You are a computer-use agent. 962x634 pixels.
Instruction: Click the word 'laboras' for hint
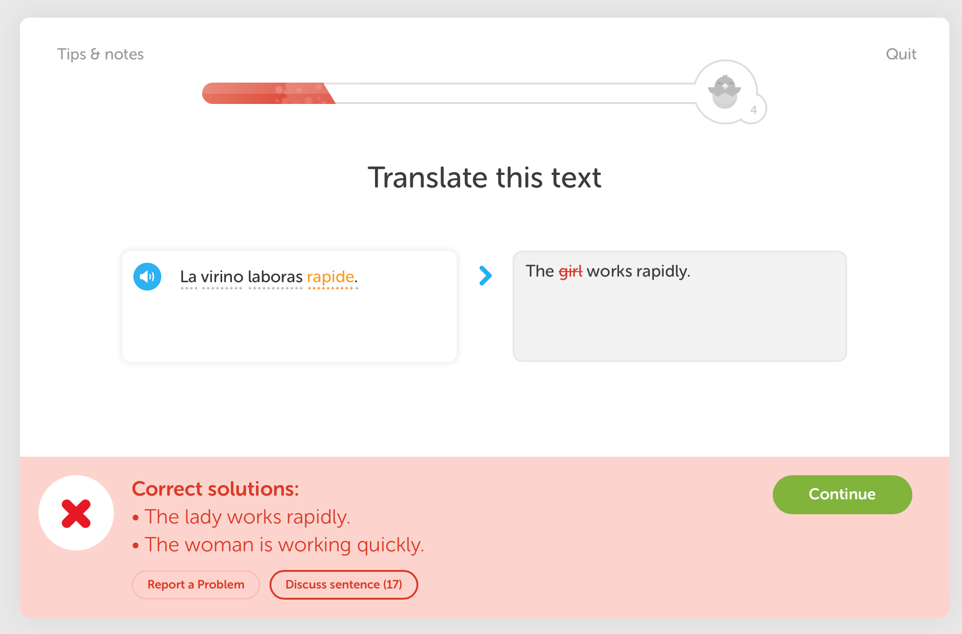coord(275,277)
